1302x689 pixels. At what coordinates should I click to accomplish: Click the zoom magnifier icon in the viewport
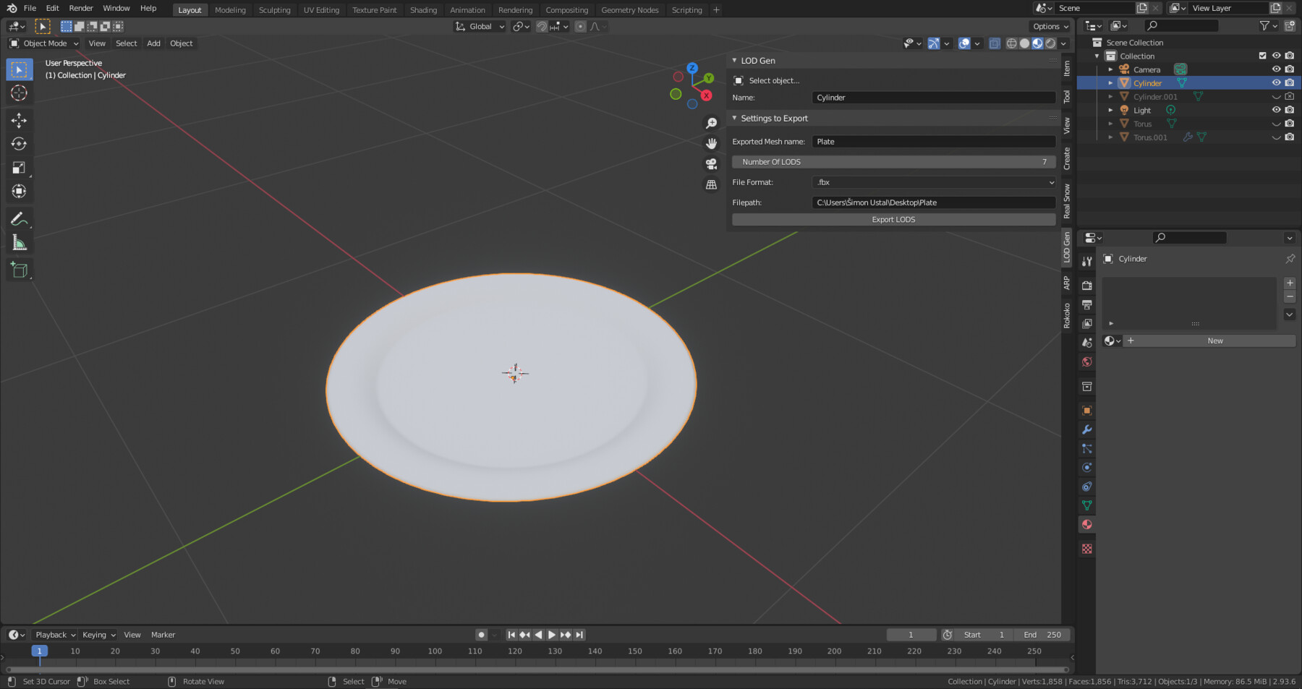click(712, 123)
